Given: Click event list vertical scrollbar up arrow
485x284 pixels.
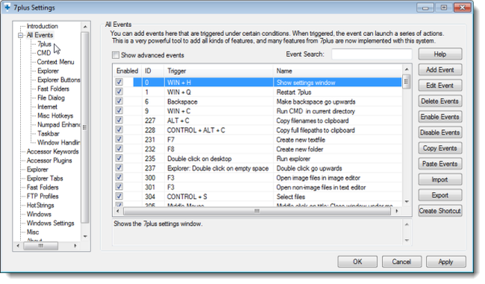Looking at the screenshot, I should [x=407, y=70].
